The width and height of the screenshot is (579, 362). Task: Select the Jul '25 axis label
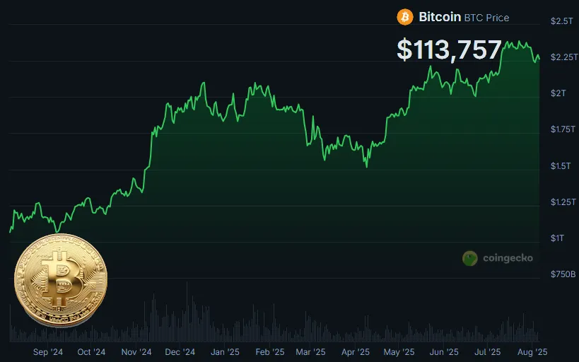(487, 352)
